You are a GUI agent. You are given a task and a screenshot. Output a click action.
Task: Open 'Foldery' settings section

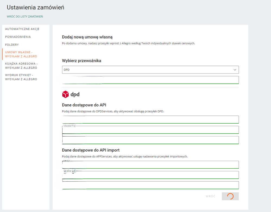pyautogui.click(x=12, y=45)
